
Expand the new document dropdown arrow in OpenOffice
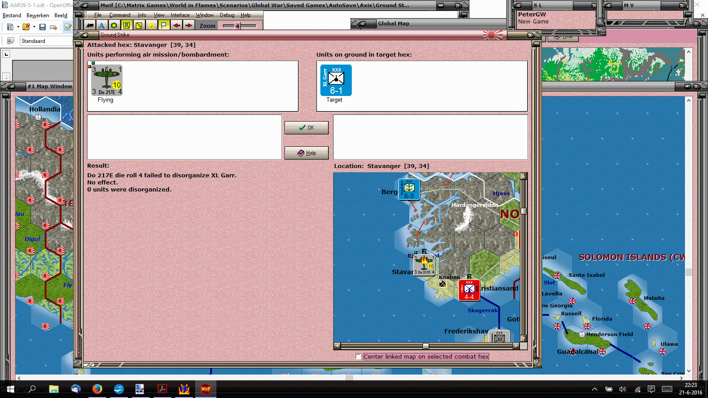click(x=18, y=27)
